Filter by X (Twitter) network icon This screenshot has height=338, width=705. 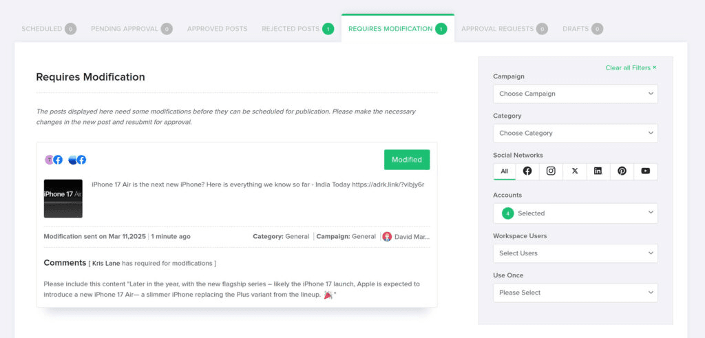pyautogui.click(x=575, y=171)
